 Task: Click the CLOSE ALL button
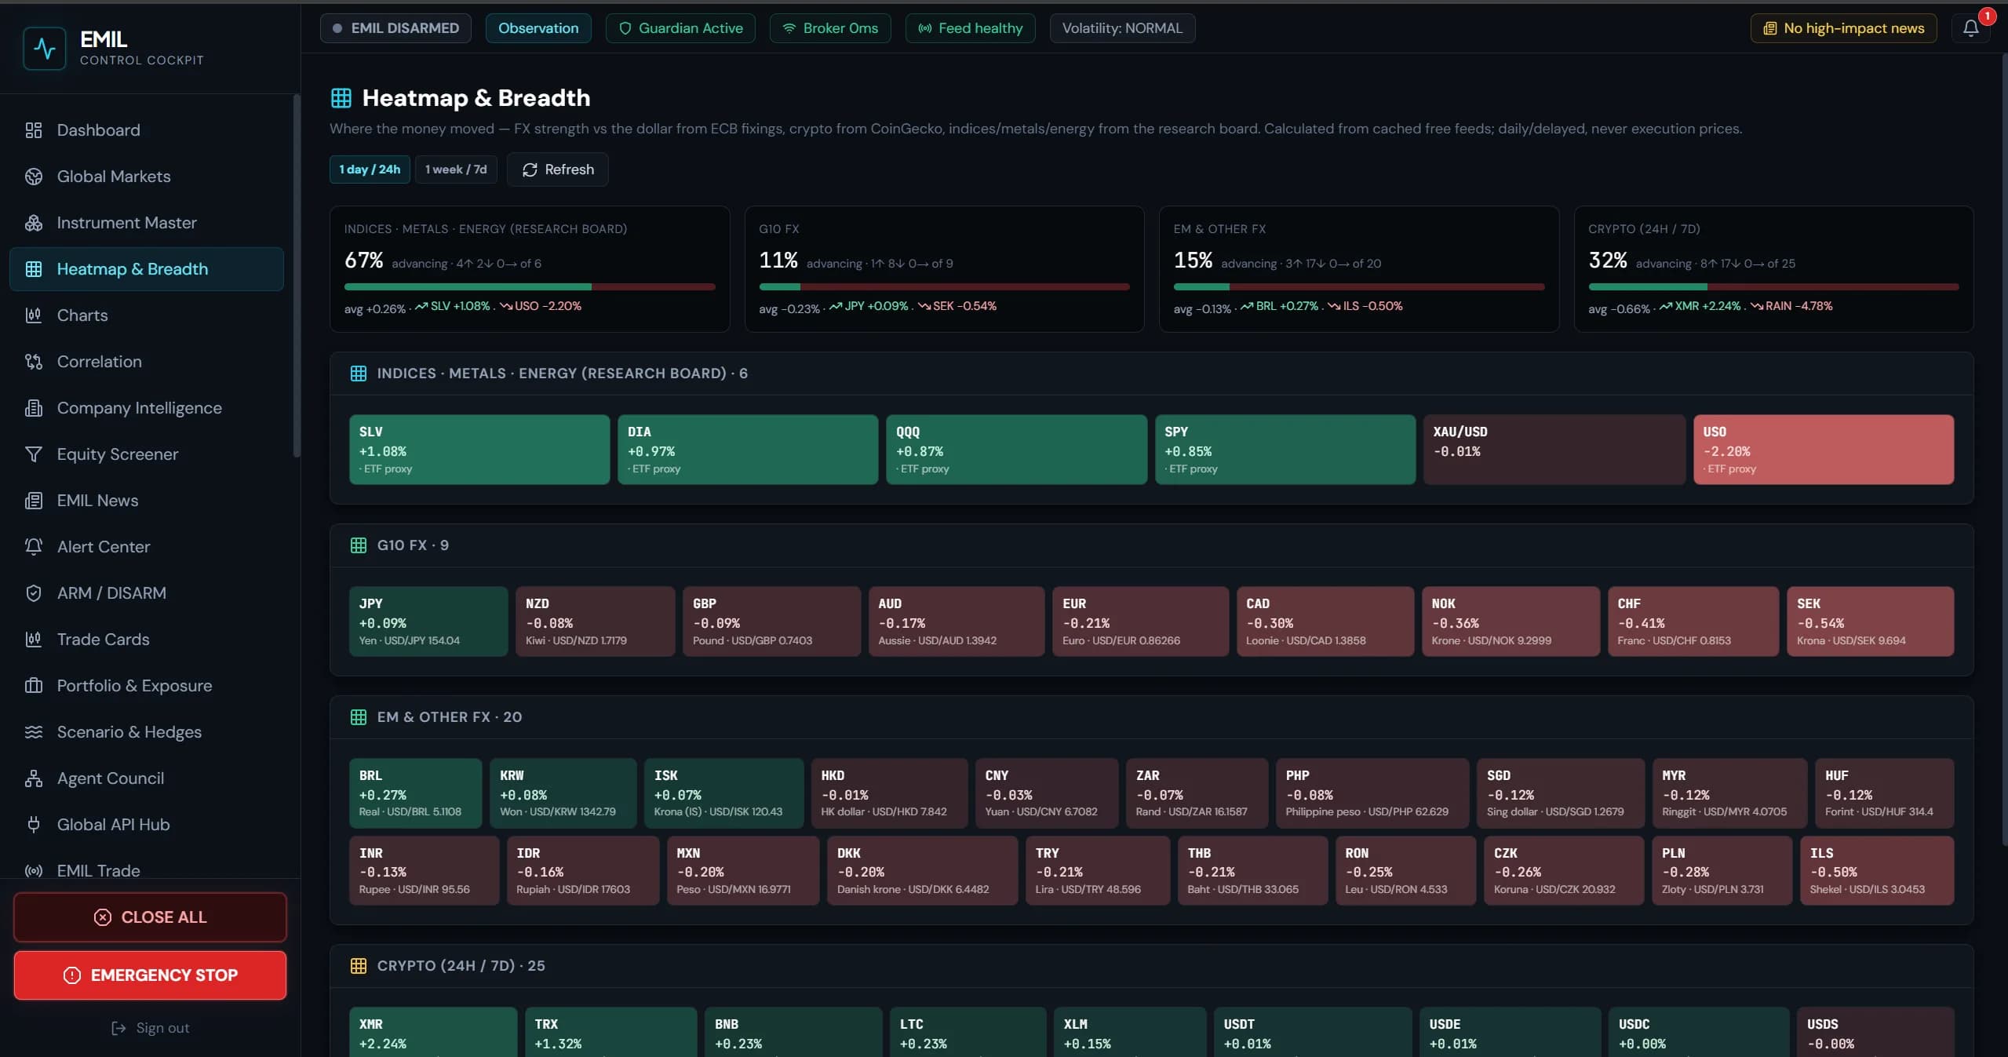coord(150,917)
